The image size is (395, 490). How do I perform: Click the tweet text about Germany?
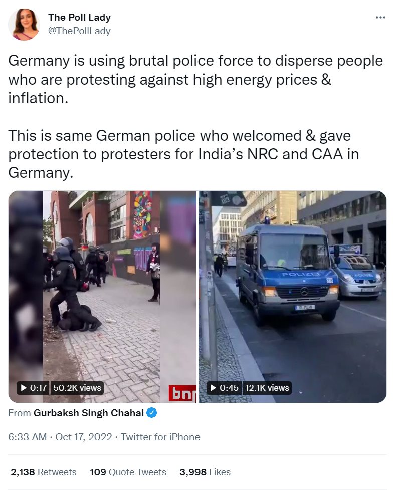coord(195,117)
